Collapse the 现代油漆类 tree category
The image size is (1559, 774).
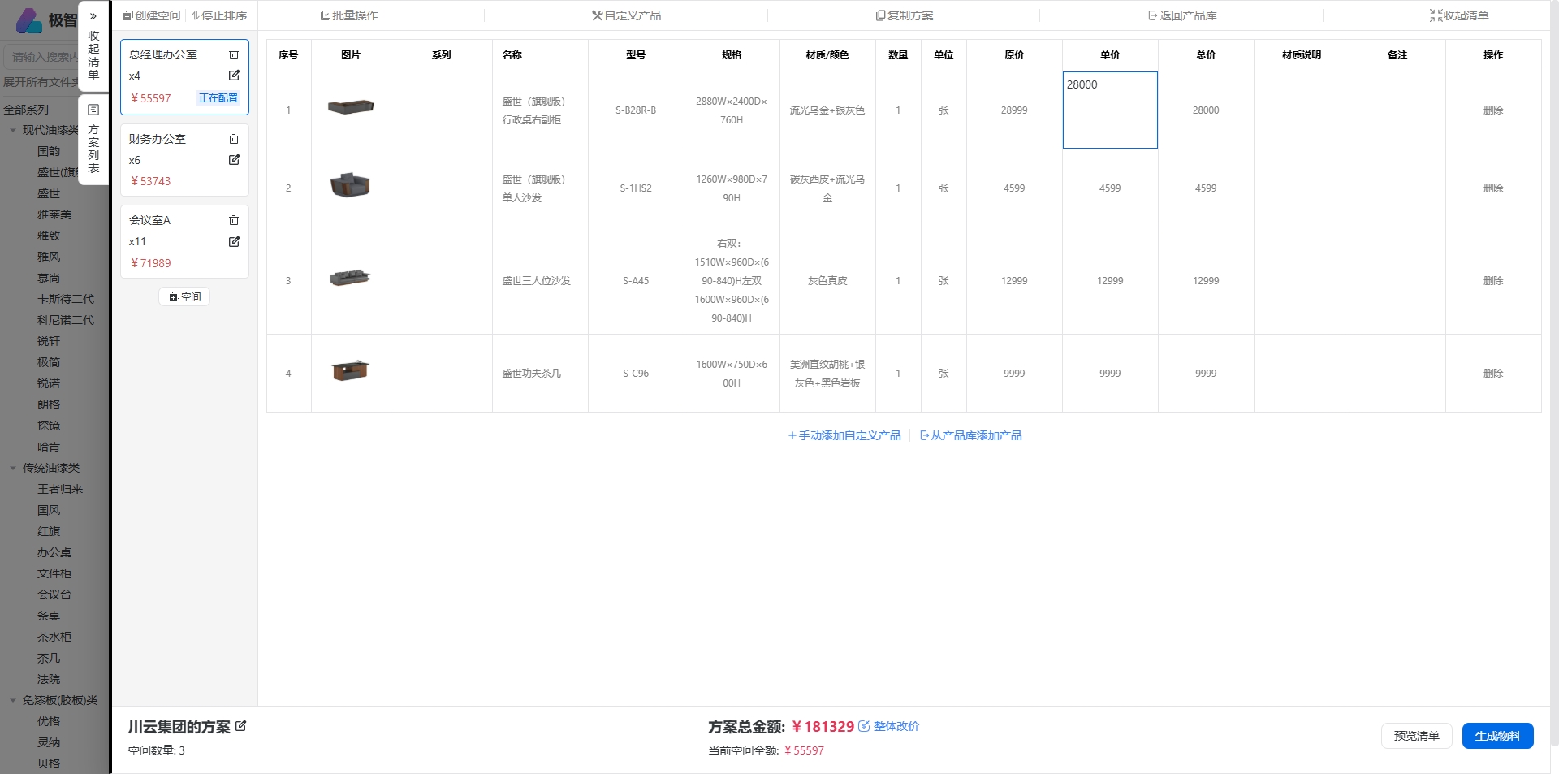pyautogui.click(x=13, y=130)
